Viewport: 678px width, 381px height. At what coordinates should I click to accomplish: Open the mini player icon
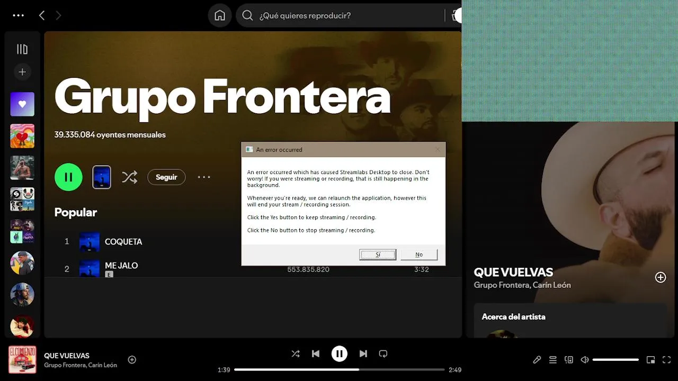pyautogui.click(x=650, y=360)
